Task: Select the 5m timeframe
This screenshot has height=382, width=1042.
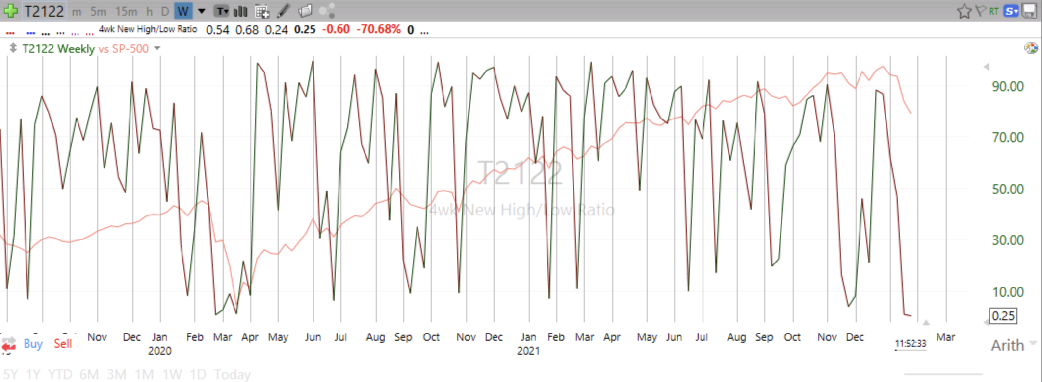Action: tap(98, 11)
